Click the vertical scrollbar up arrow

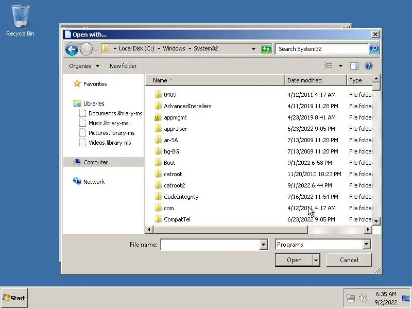(x=376, y=78)
